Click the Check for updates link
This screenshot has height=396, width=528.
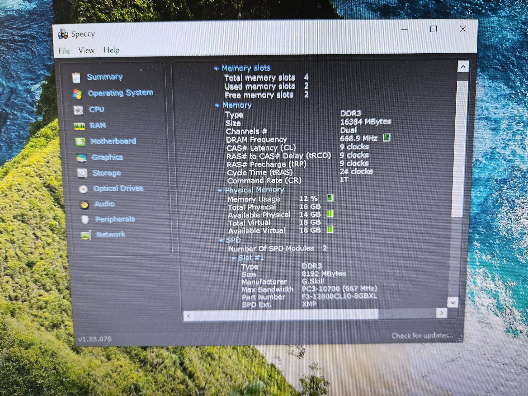[x=422, y=336]
